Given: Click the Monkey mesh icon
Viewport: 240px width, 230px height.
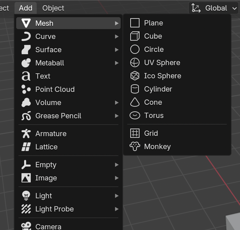Looking at the screenshot, I should click(x=135, y=146).
